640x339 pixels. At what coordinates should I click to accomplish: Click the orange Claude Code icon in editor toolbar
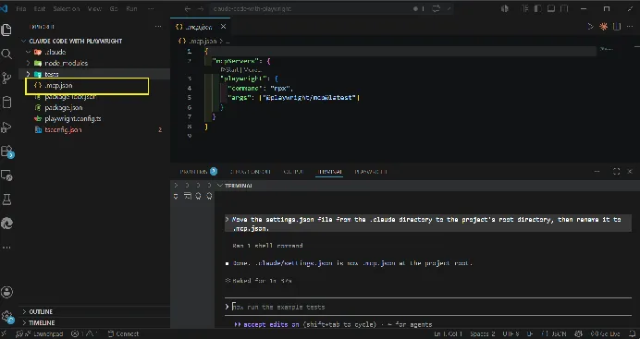point(603,27)
